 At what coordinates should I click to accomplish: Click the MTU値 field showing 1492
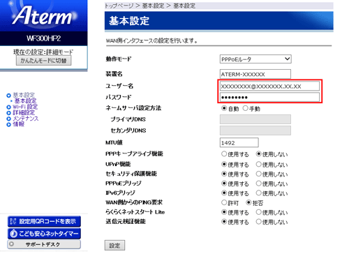click(x=239, y=142)
